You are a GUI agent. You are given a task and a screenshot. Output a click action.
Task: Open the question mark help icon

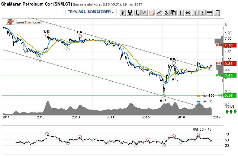(x=202, y=13)
